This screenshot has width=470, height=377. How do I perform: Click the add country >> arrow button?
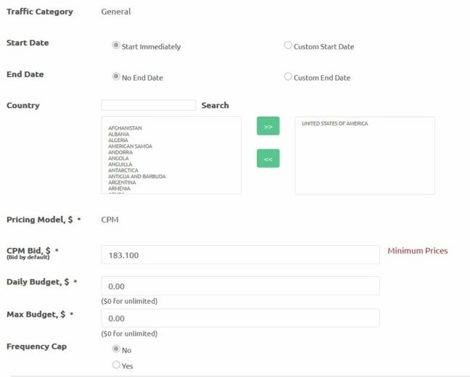(268, 126)
